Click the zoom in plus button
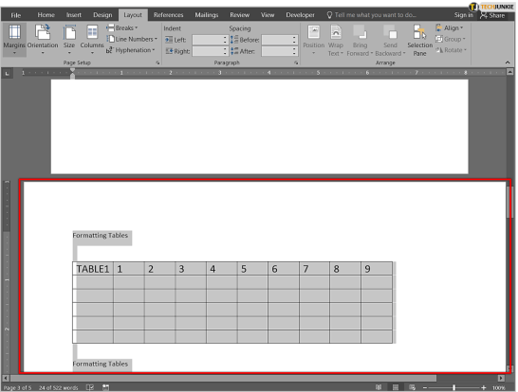 [x=484, y=387]
